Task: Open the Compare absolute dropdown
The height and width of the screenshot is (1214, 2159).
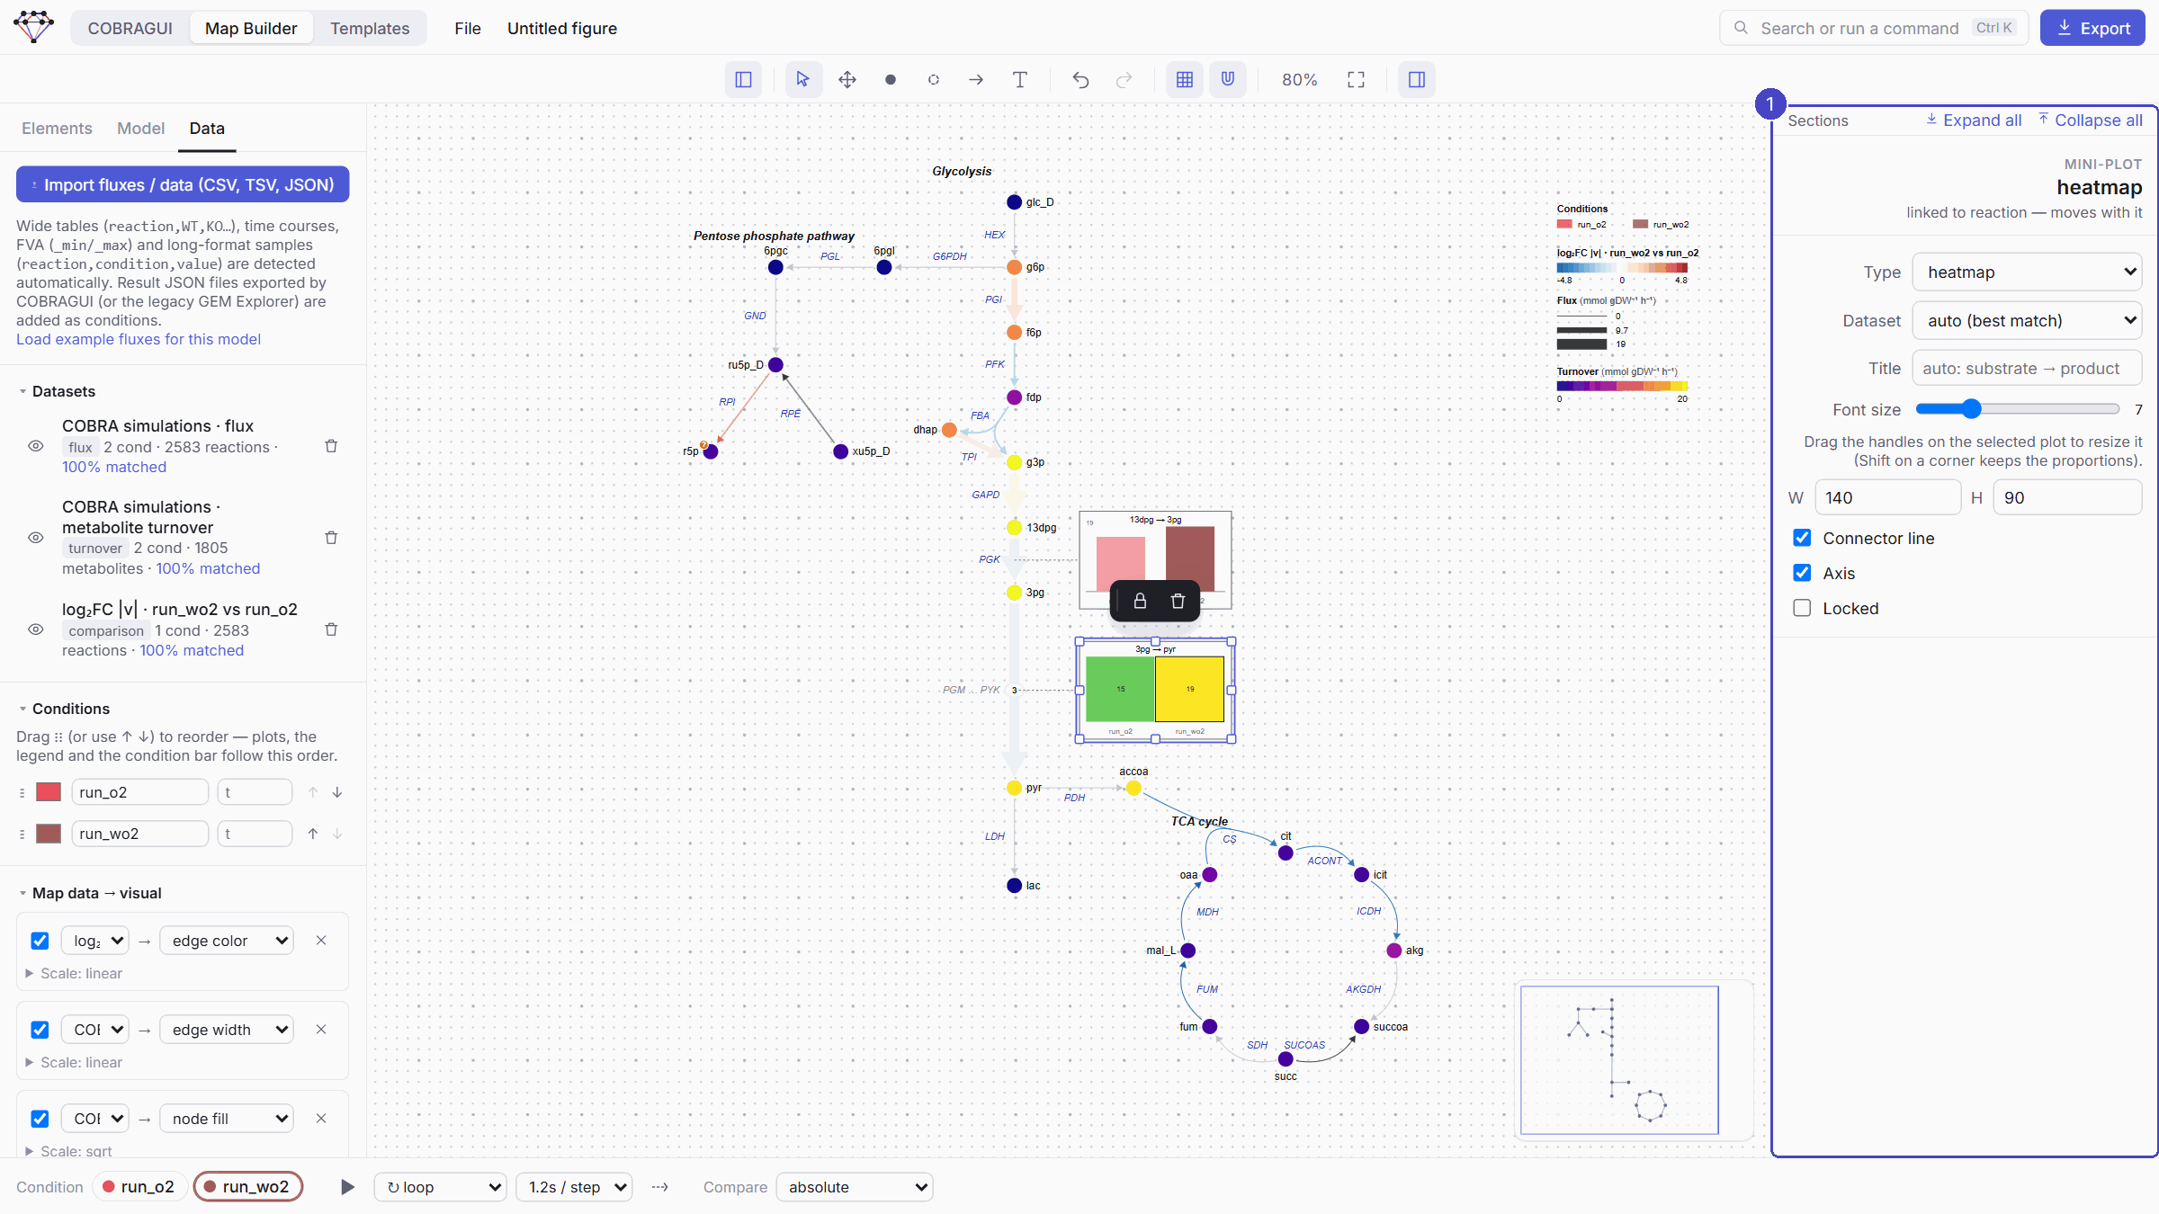Action: coord(854,1187)
